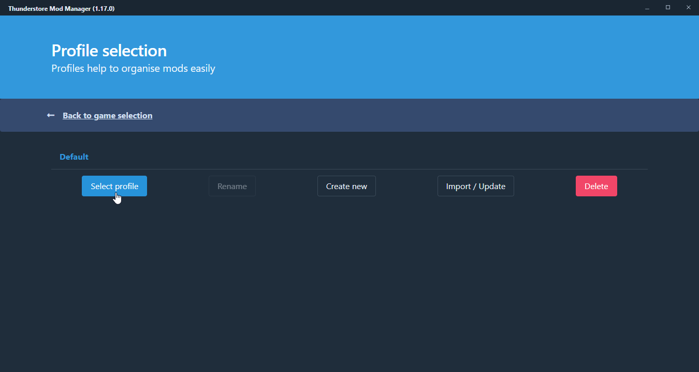Go back to game selection link
The image size is (699, 372).
pos(108,115)
